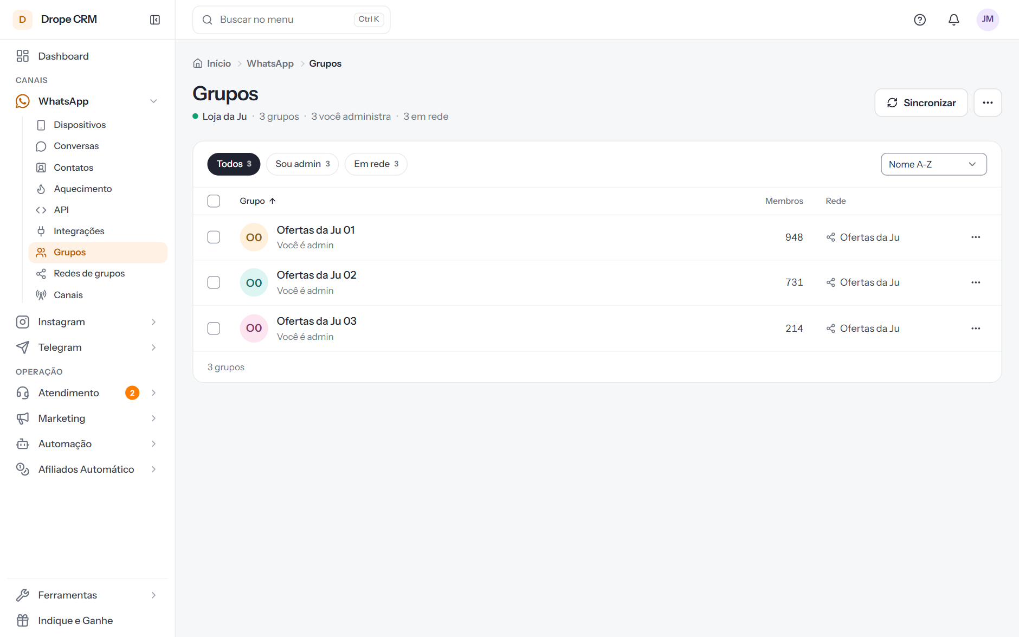Viewport: 1019px width, 637px height.
Task: Go to WhatsApp breadcrumb link
Action: coord(270,63)
